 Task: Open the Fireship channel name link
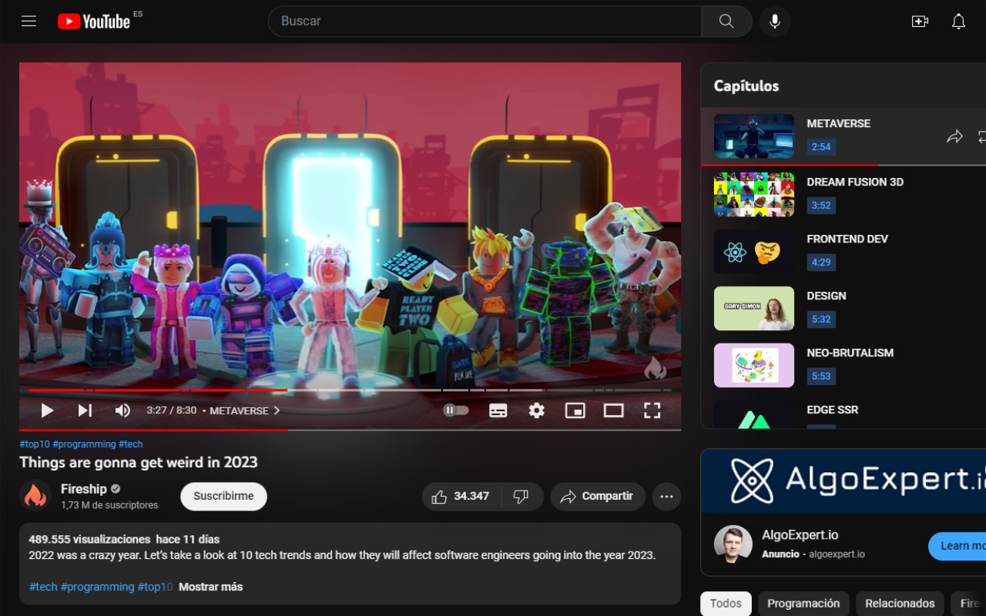[x=84, y=489]
